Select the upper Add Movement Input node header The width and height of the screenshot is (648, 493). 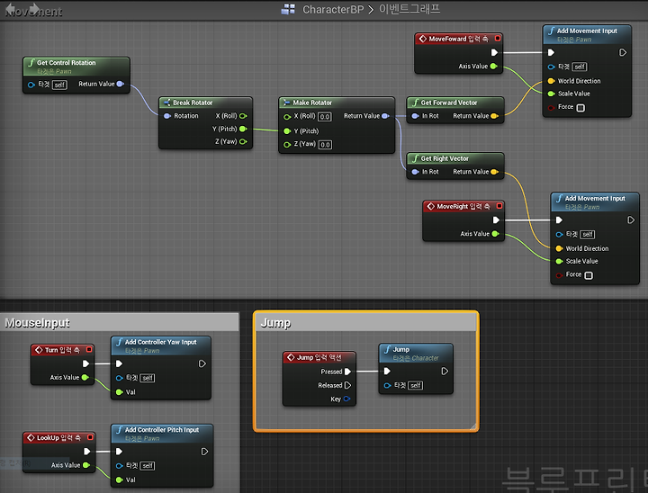point(587,35)
